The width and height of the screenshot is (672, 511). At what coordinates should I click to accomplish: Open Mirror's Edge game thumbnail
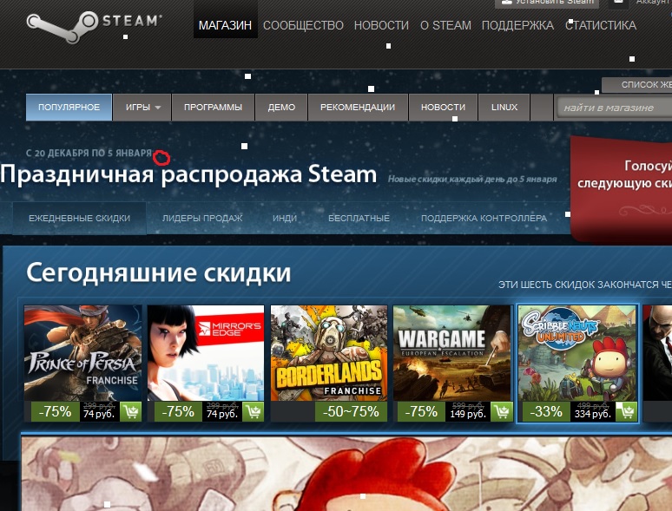tap(206, 353)
